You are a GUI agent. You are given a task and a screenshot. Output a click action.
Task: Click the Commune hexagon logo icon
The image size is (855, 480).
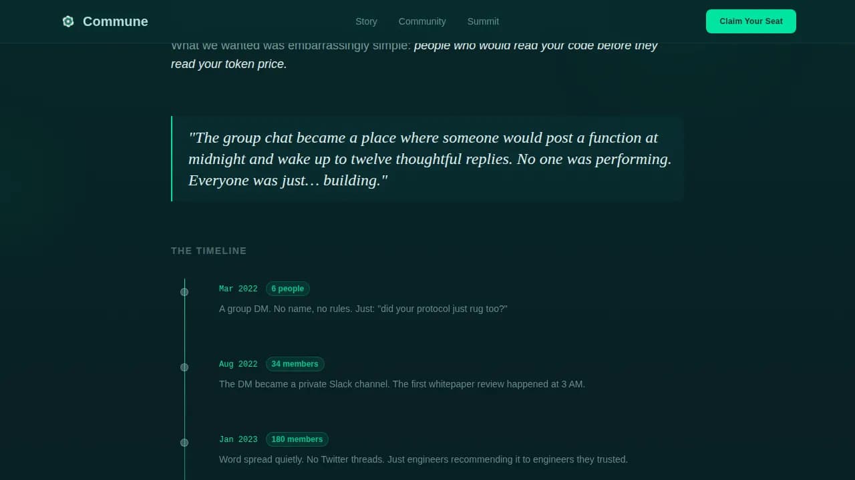pos(67,21)
